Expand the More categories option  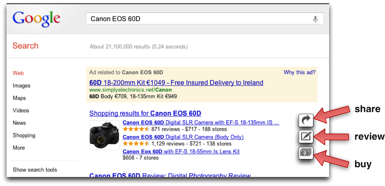(18, 148)
